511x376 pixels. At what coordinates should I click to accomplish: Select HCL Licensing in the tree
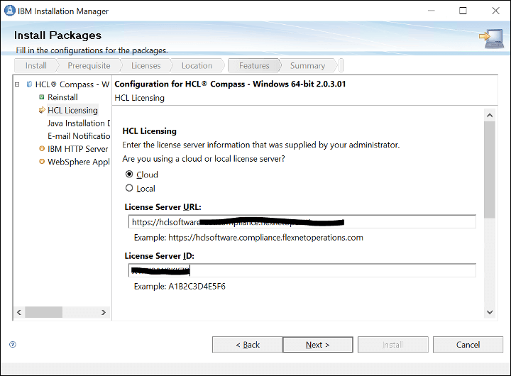(x=72, y=110)
